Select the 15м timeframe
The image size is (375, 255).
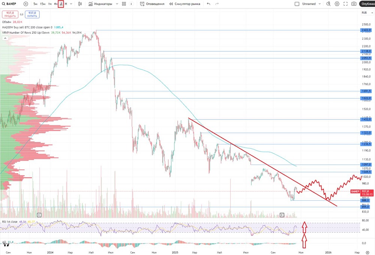pos(43,4)
